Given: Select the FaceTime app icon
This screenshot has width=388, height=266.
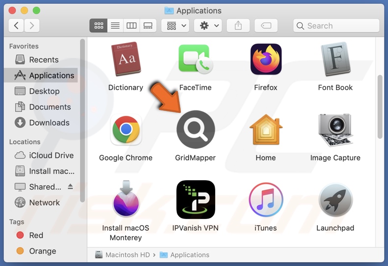Looking at the screenshot, I should 195,59.
